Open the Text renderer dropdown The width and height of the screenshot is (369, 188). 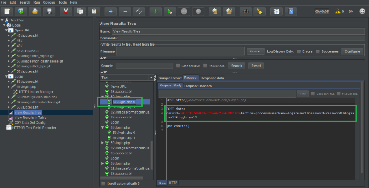127,78
